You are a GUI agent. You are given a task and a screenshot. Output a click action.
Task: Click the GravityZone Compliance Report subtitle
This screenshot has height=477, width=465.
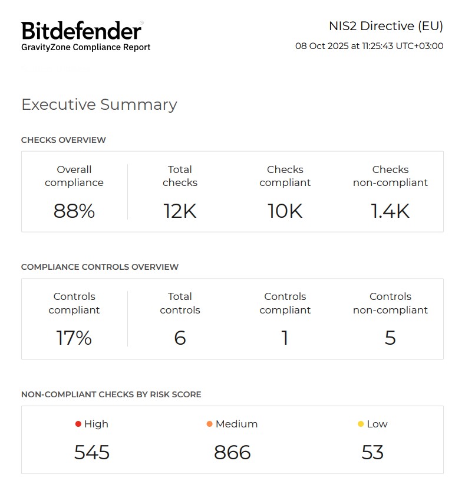86,47
